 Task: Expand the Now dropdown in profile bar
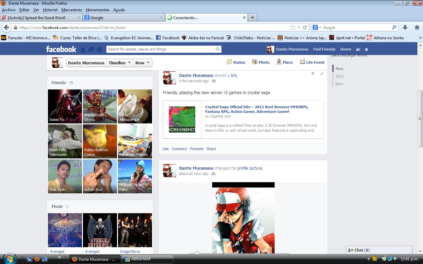(x=143, y=63)
